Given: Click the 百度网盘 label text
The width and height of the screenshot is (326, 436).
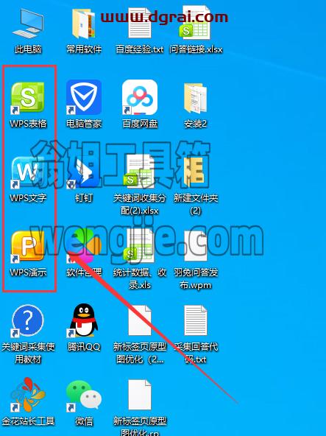Looking at the screenshot, I should point(140,124).
